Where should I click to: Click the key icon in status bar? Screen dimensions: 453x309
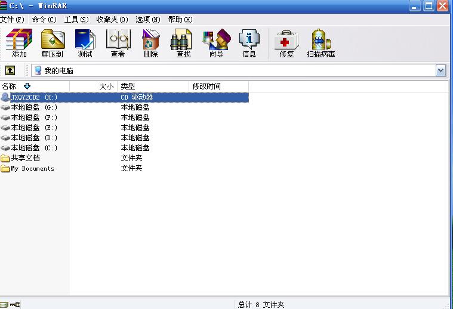15,305
